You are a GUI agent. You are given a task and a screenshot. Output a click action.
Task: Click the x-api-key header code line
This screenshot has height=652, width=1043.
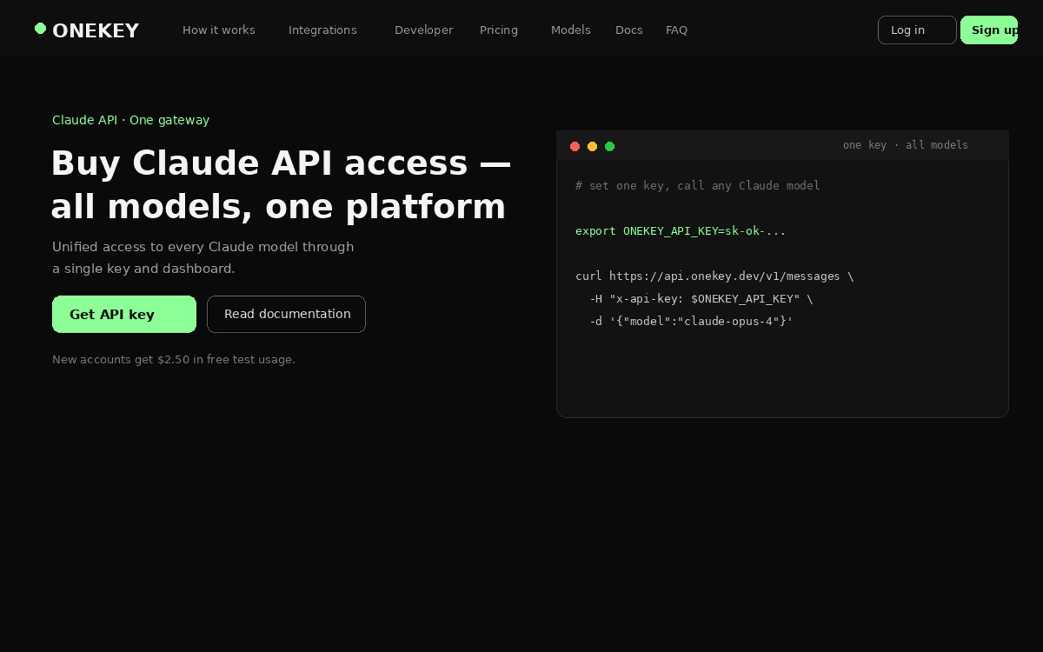click(x=701, y=299)
